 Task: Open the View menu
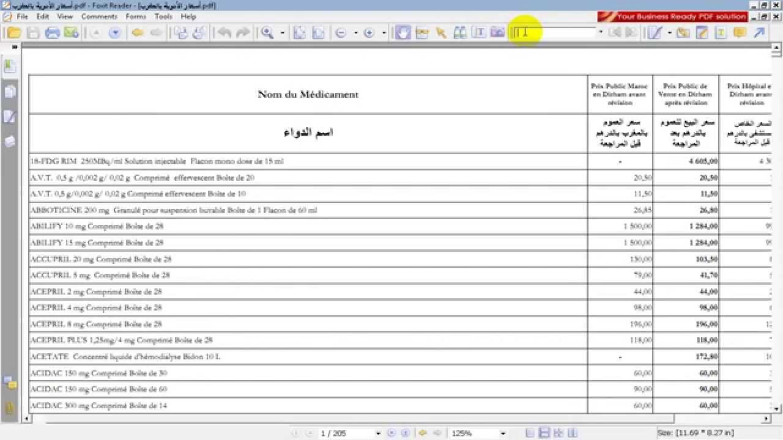click(x=65, y=16)
